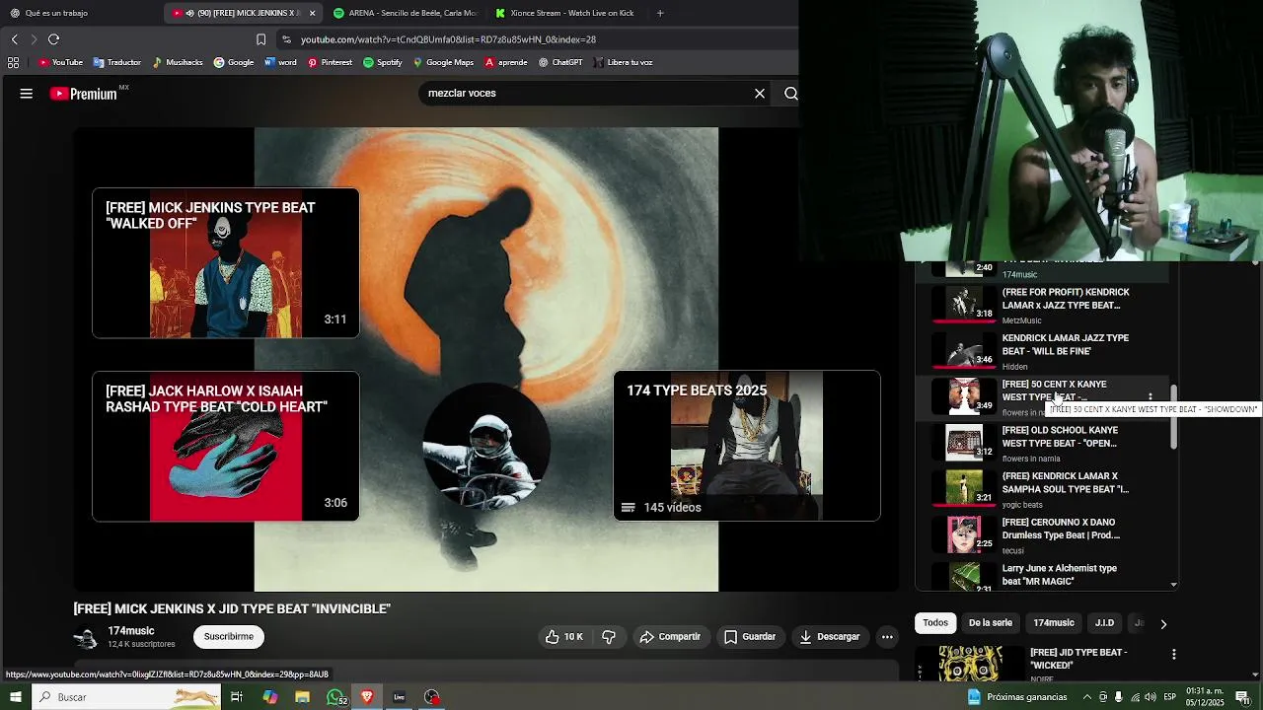
Task: Click the address bar URL
Action: tap(448, 39)
